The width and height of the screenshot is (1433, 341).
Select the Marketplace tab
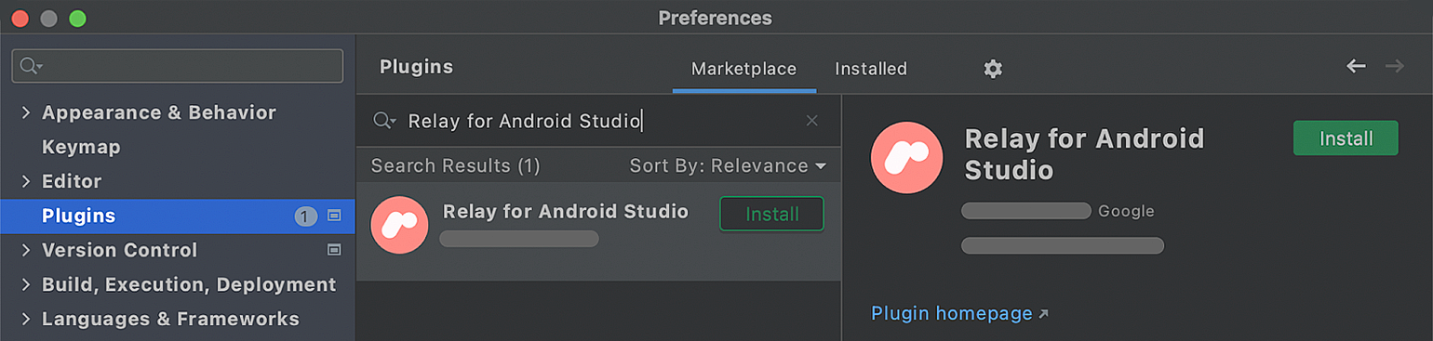point(743,69)
